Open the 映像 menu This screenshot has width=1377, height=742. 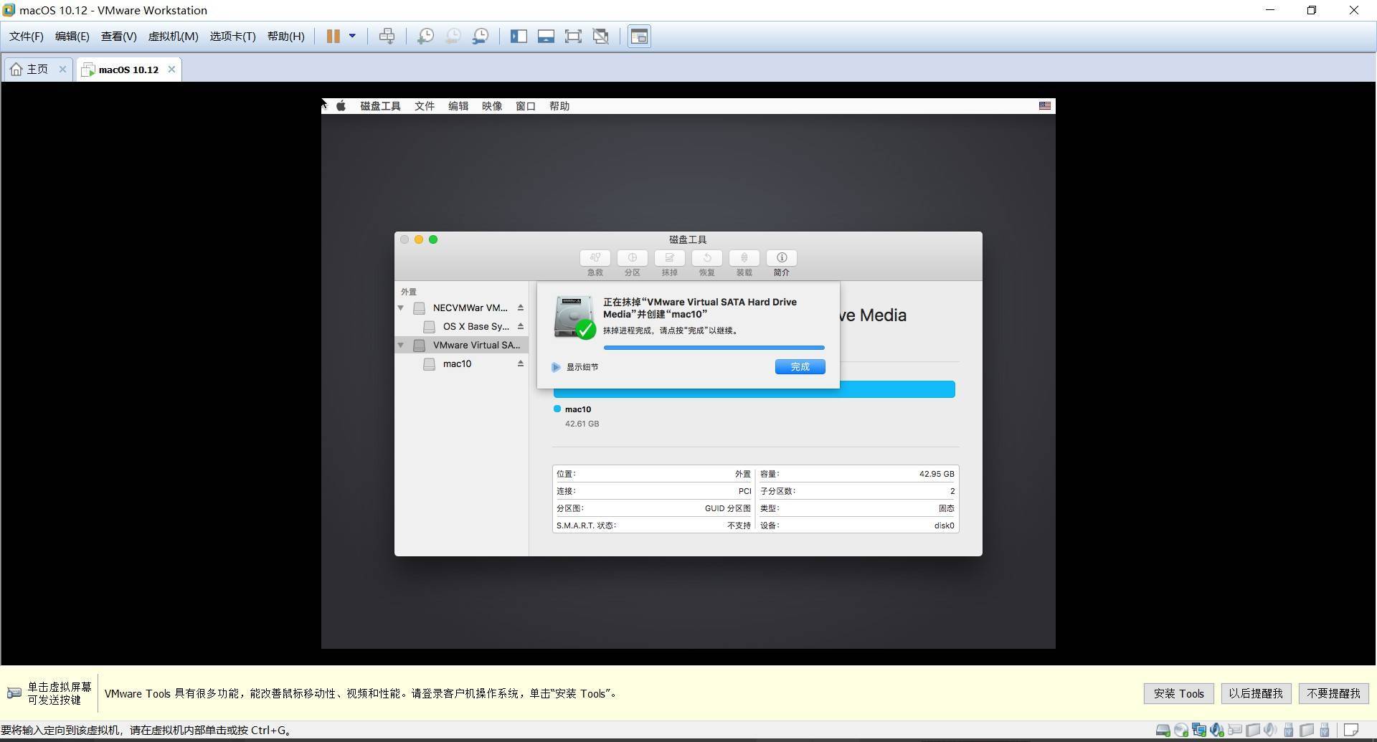(x=492, y=106)
